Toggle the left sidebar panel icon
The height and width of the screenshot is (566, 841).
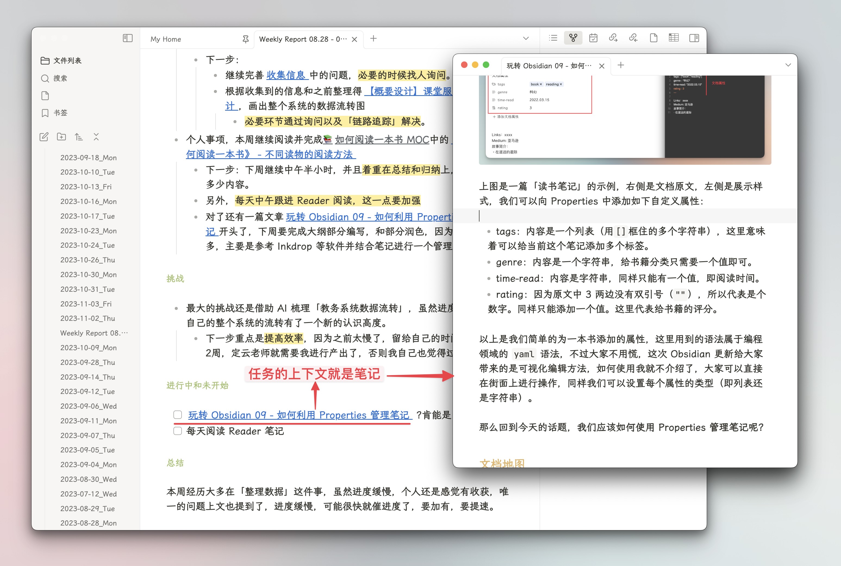[x=128, y=38]
